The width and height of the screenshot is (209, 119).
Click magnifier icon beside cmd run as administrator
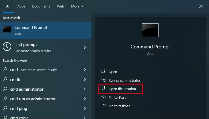5,99
